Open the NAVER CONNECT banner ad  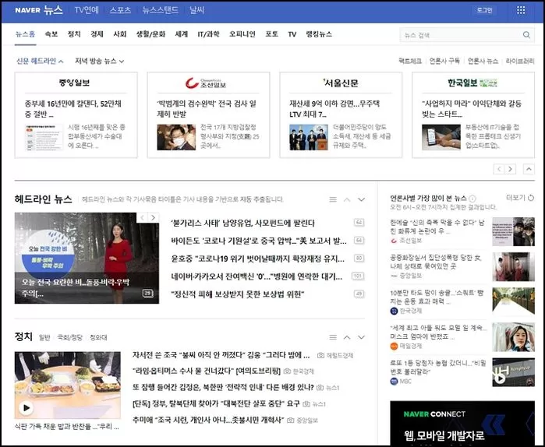tap(462, 423)
